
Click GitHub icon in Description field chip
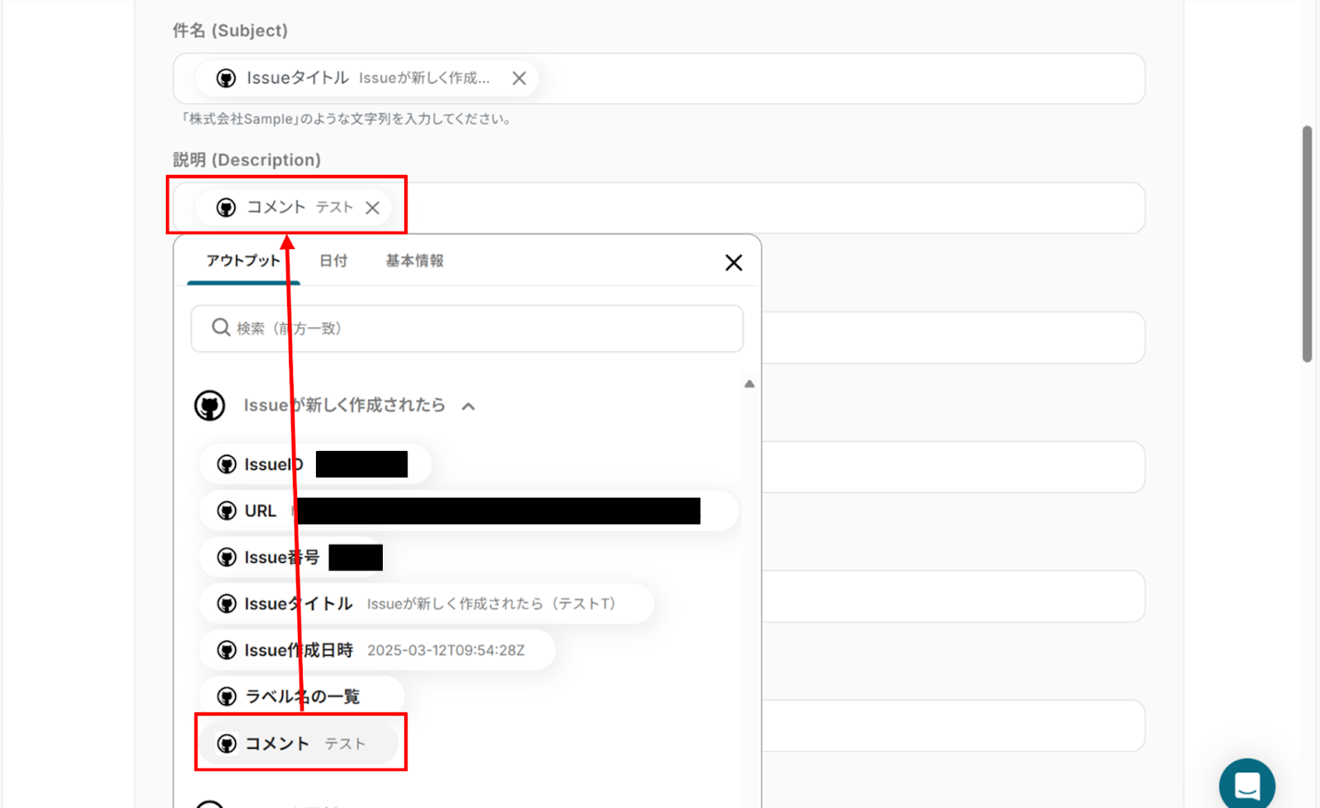[225, 208]
